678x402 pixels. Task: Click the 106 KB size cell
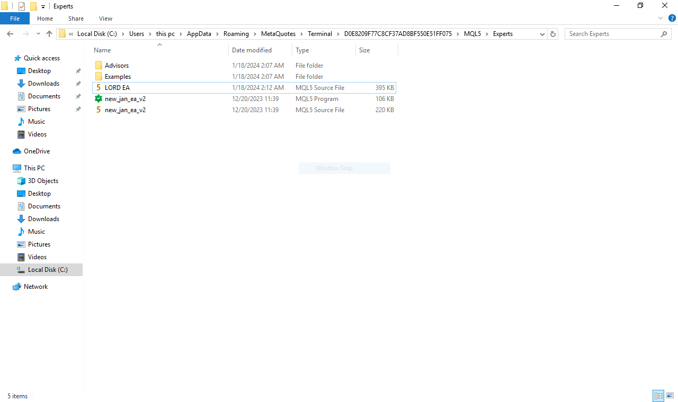385,99
